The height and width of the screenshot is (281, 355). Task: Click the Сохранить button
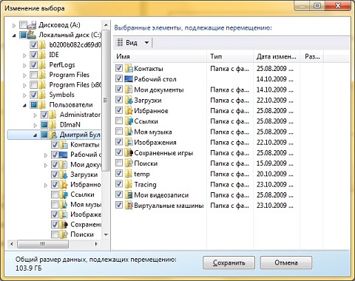point(229,263)
